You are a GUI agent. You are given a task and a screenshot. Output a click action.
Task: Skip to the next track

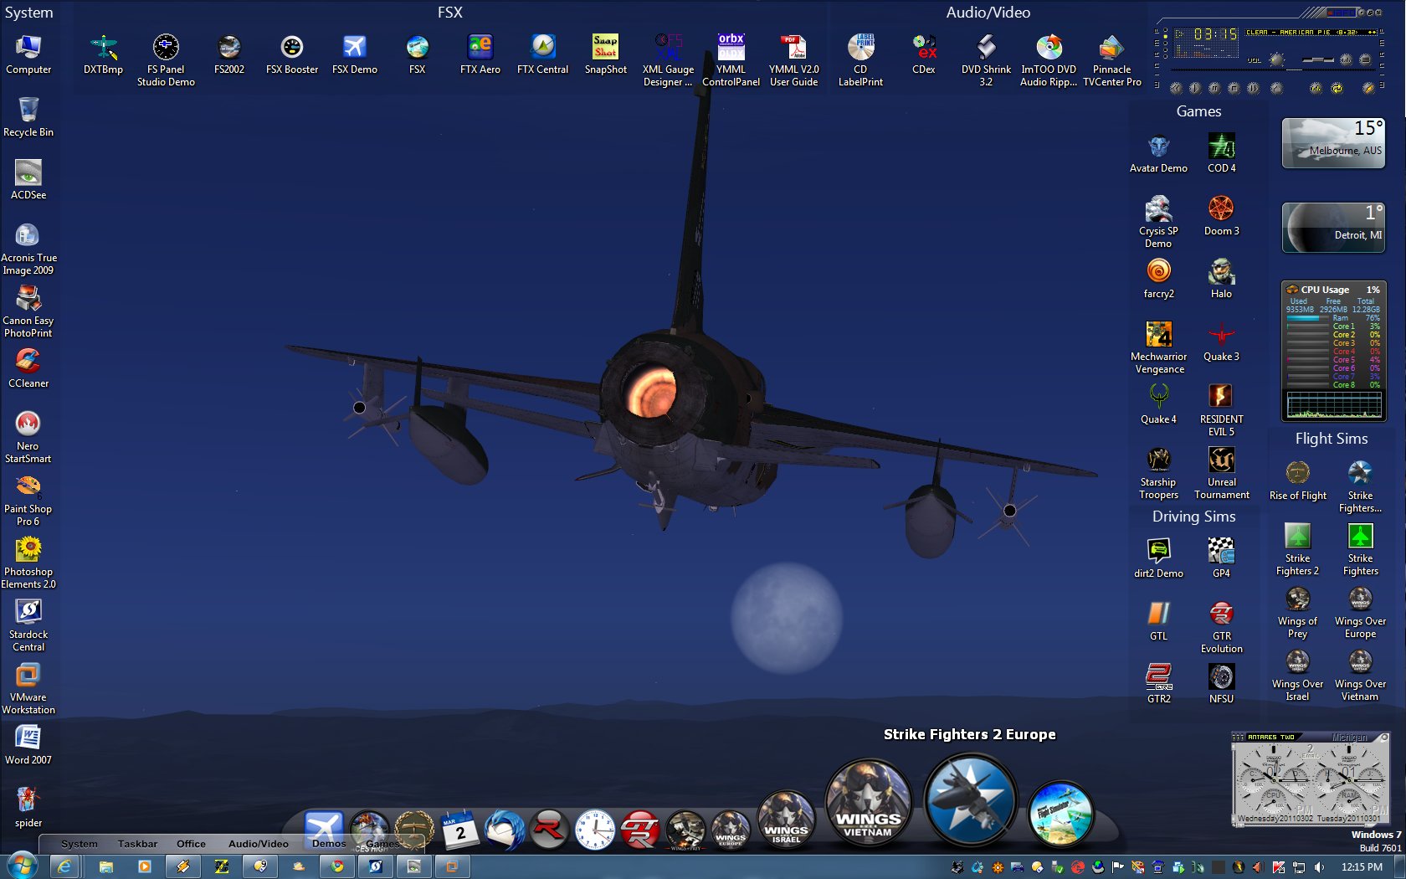[x=1253, y=89]
